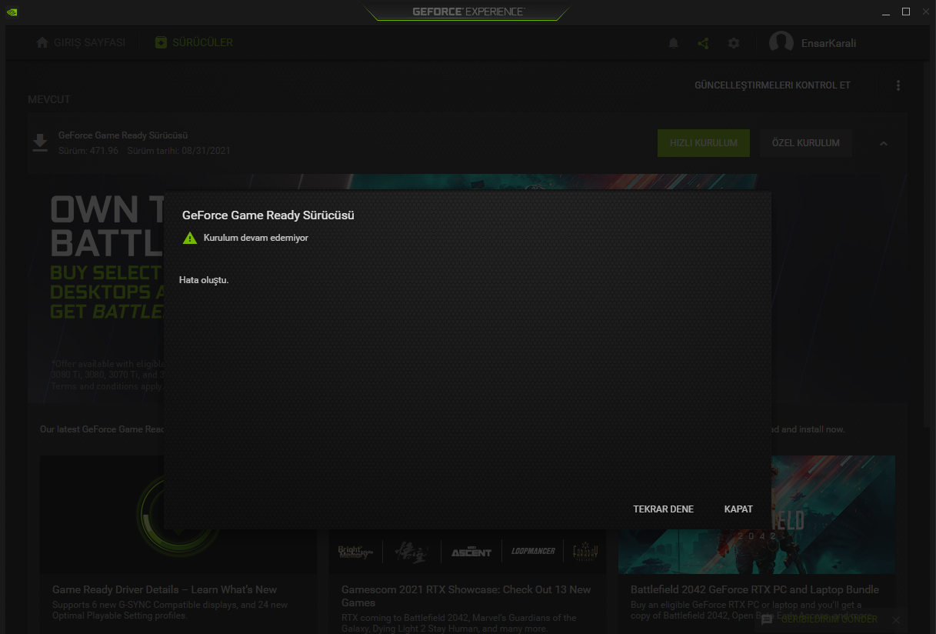Click ÖZEL KURULUM button
This screenshot has width=936, height=634.
(x=806, y=143)
